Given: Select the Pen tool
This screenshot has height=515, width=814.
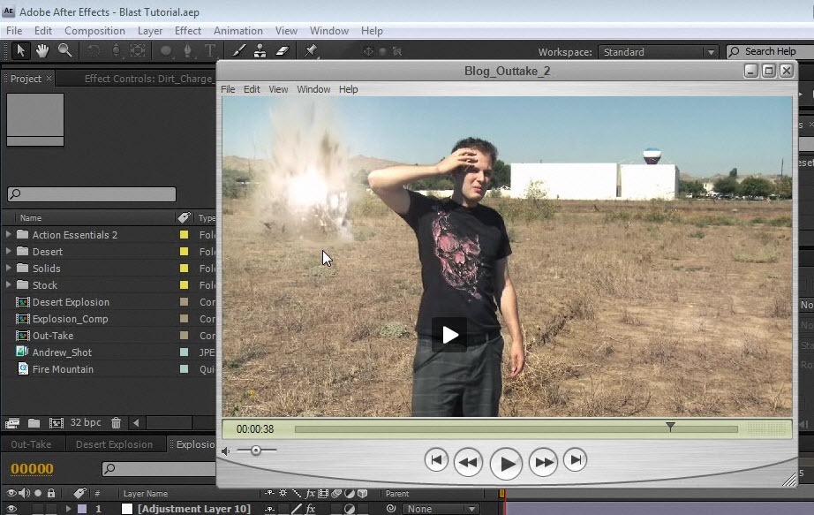Looking at the screenshot, I should [187, 51].
